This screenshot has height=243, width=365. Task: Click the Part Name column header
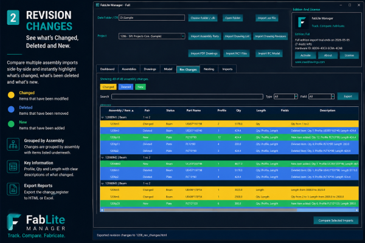(193, 111)
